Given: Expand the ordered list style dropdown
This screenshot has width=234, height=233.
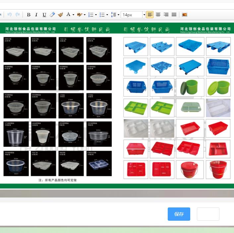Looking at the screenshot, I should pyautogui.click(x=96, y=15).
